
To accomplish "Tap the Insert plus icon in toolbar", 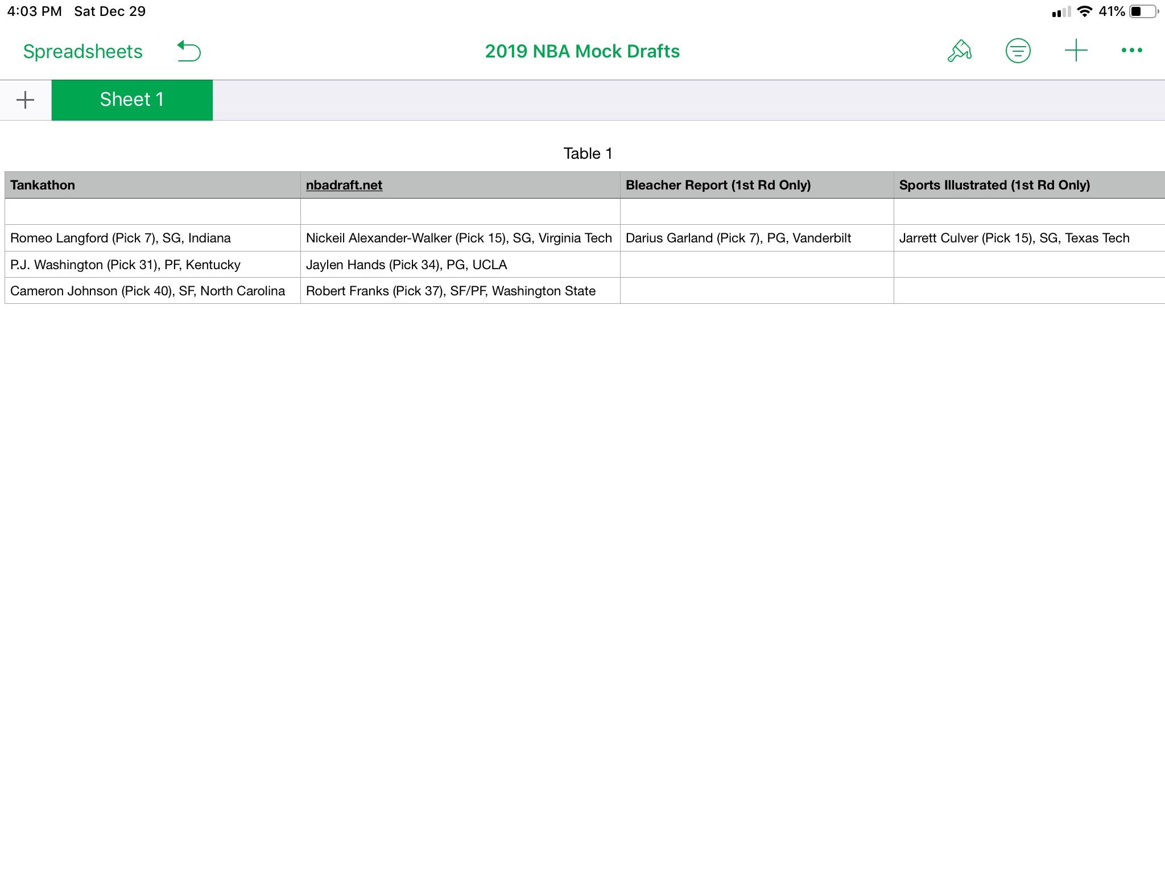I will click(x=1076, y=51).
